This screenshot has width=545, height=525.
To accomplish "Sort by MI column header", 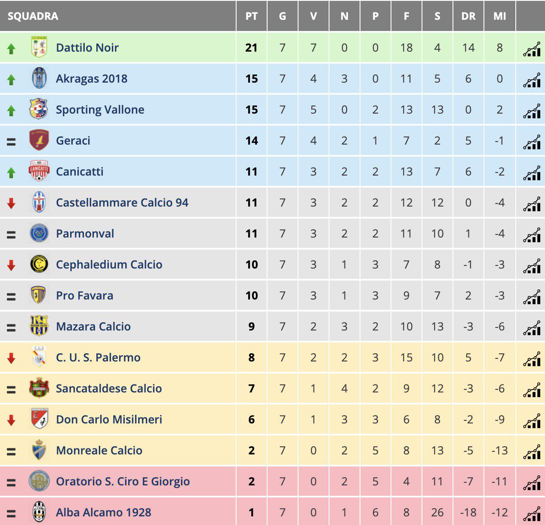I will tap(499, 16).
